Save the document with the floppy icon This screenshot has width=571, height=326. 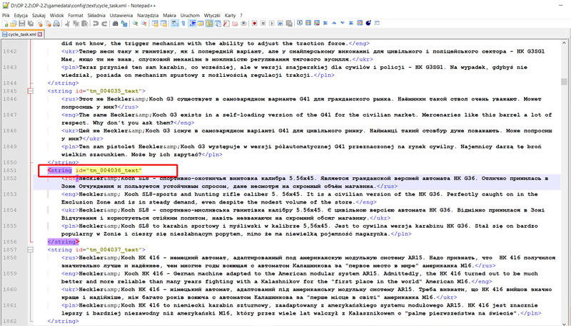pyautogui.click(x=21, y=23)
